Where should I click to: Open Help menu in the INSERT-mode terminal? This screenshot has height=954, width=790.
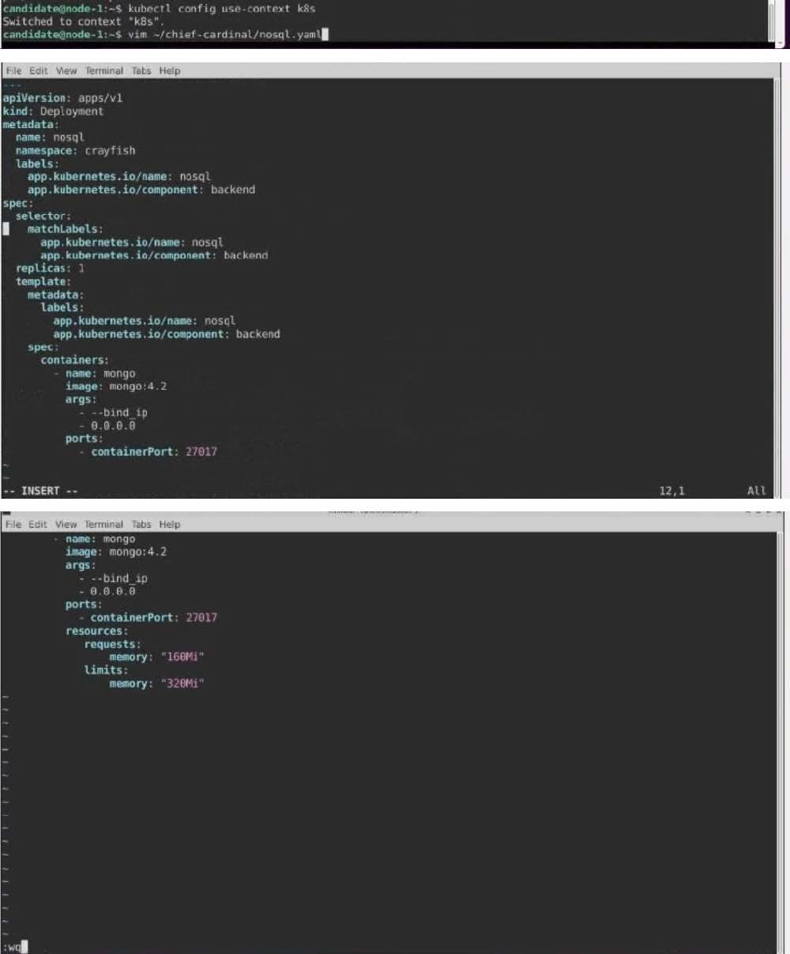169,70
